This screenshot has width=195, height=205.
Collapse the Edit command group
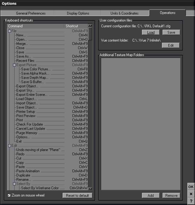coord(9,146)
